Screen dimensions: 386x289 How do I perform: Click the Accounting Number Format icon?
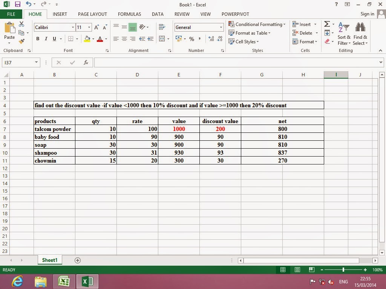[x=178, y=39]
